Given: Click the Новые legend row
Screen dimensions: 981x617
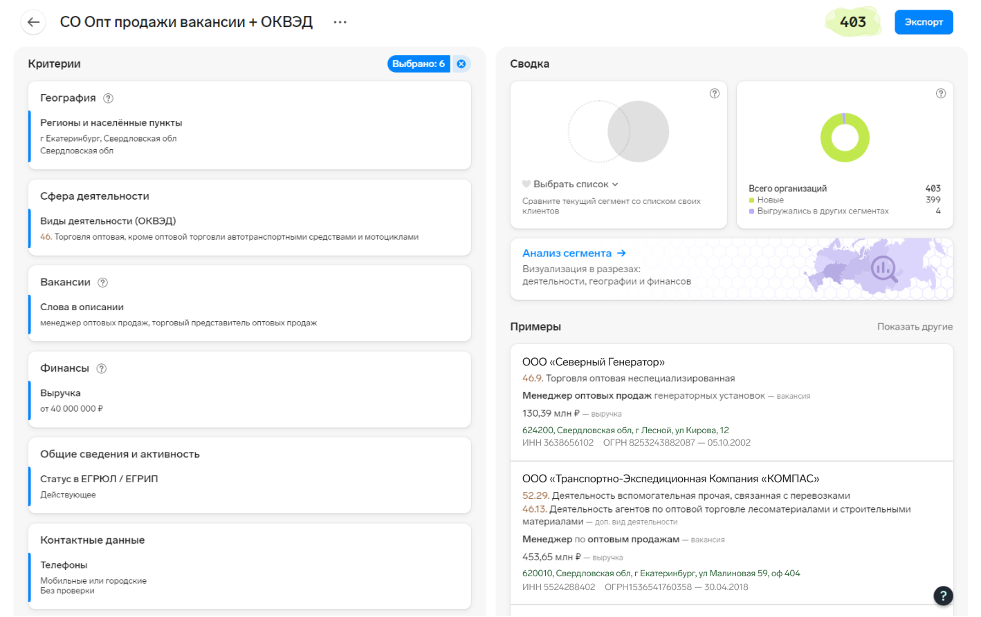Looking at the screenshot, I should [x=845, y=200].
